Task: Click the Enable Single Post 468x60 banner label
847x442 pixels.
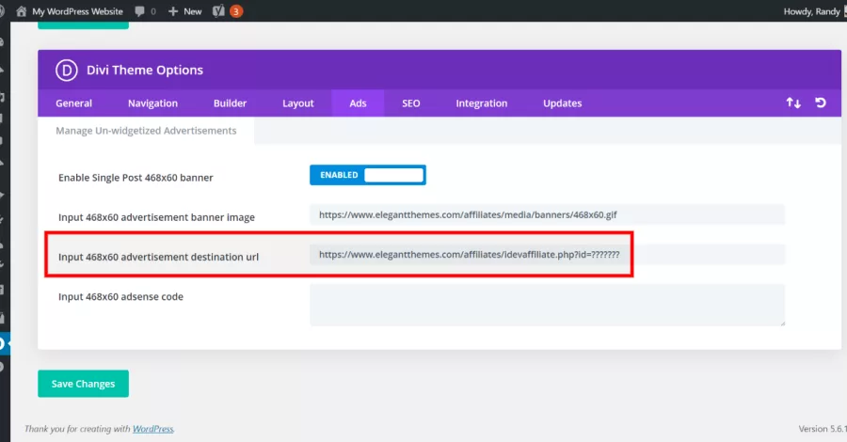Action: pyautogui.click(x=136, y=178)
